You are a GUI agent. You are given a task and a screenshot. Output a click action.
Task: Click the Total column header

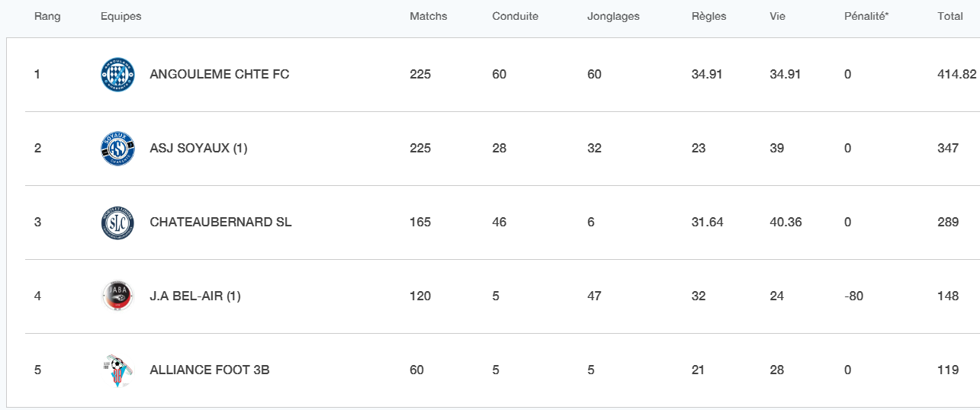point(950,16)
